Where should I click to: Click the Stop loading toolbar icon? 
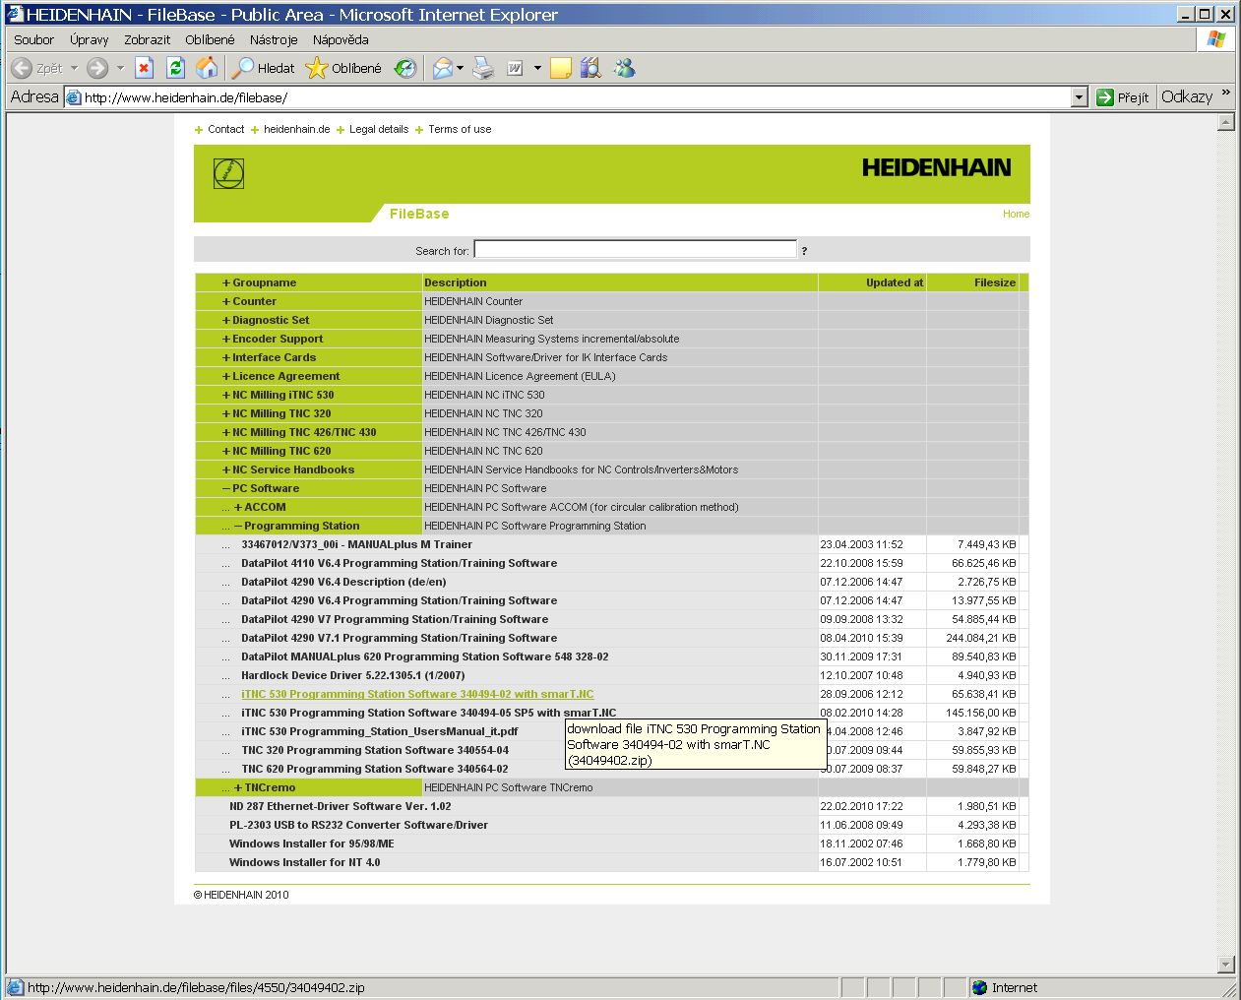coord(145,68)
